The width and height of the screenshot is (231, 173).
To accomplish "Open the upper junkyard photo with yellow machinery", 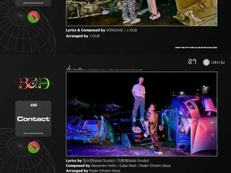I will [141, 13].
